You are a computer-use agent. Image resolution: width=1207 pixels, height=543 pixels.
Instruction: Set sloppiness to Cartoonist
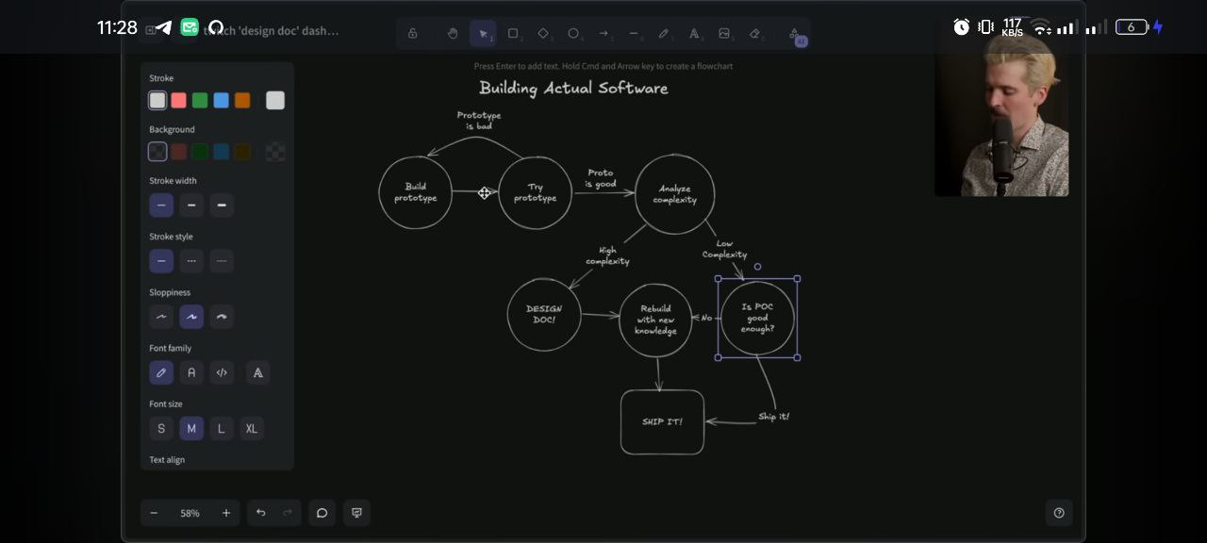pos(222,317)
